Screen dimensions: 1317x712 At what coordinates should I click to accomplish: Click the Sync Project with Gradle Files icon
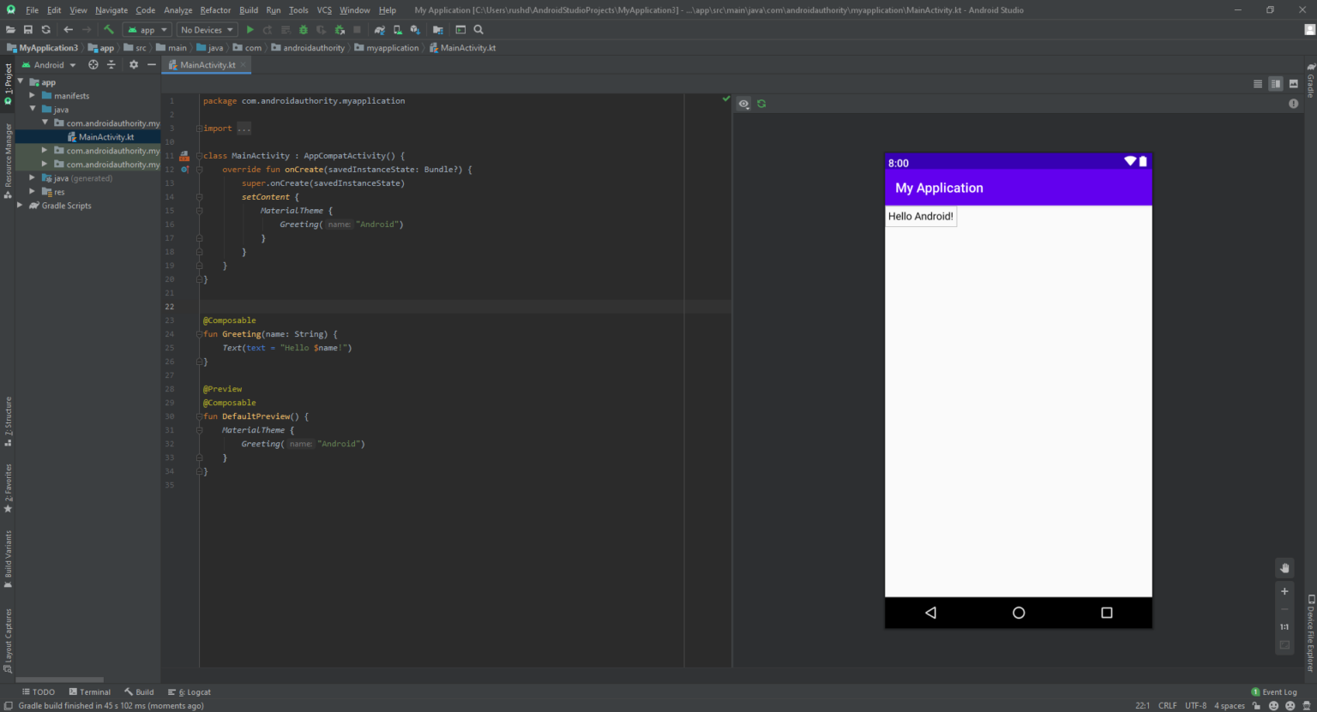coord(380,29)
